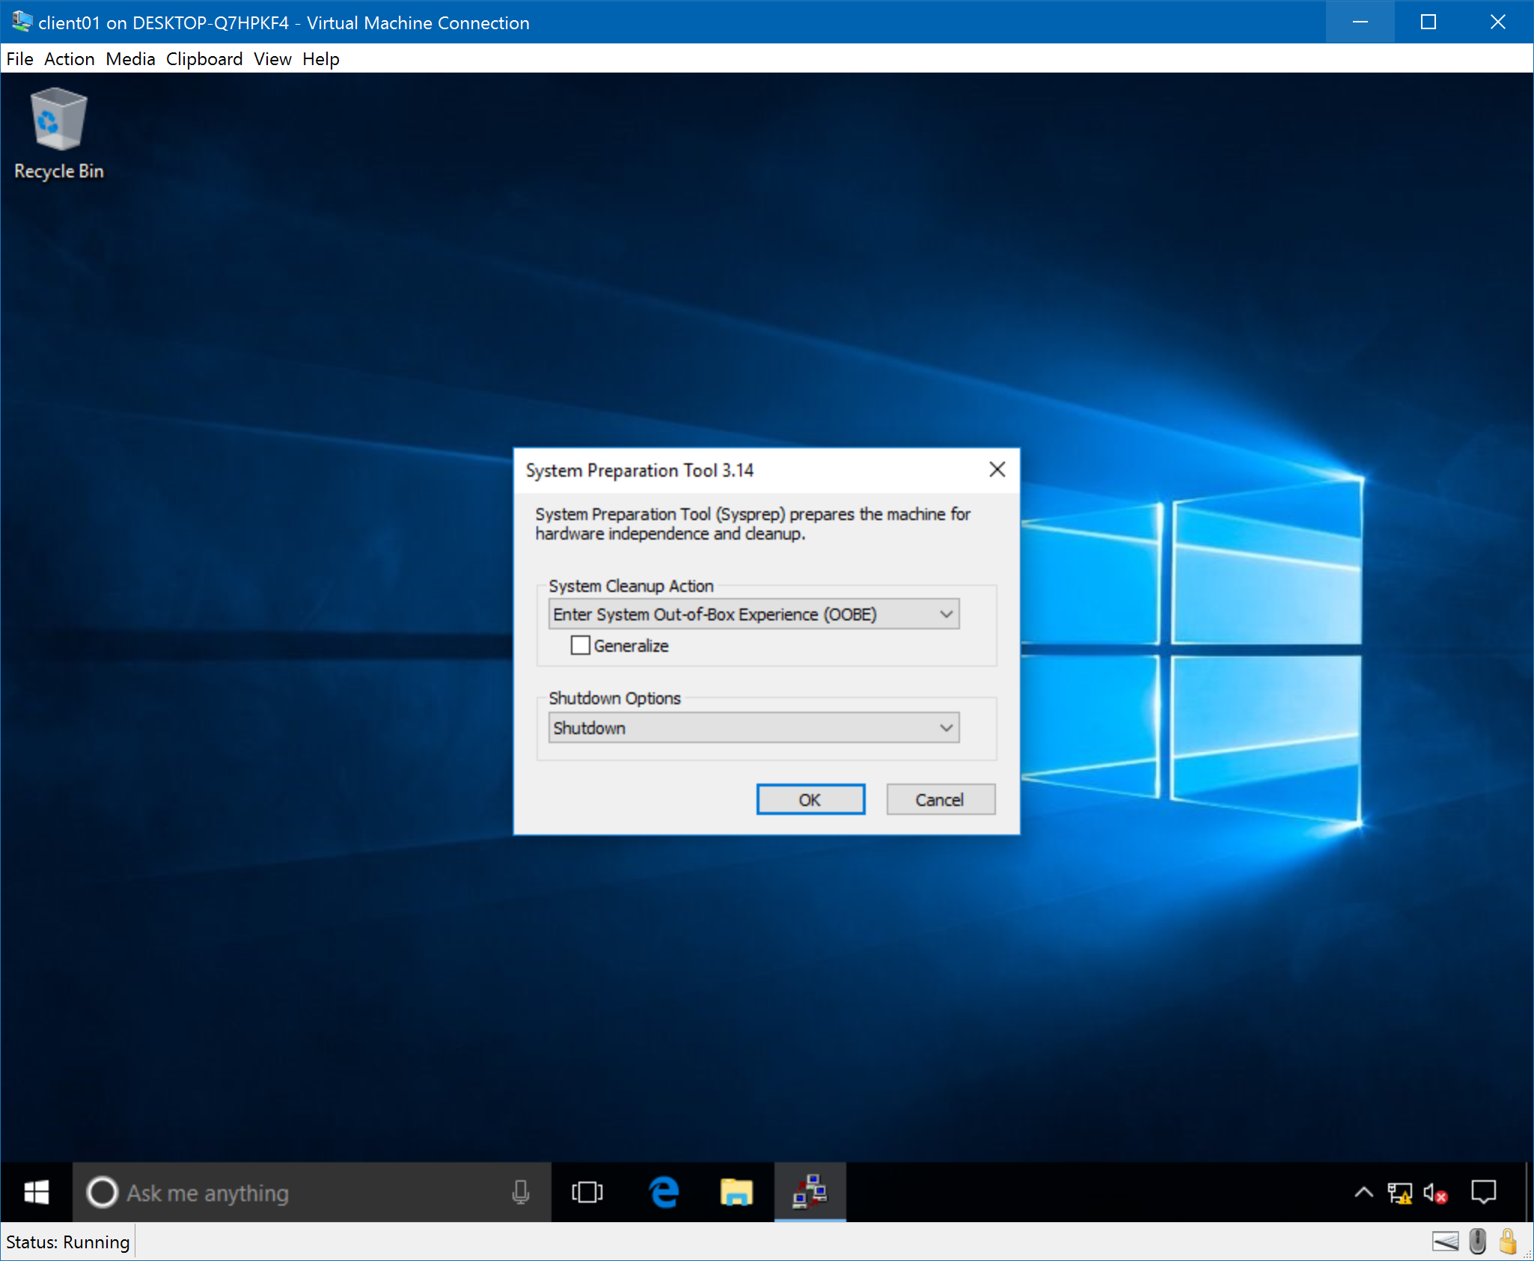Click the 'Status: Running' status bar text
Screen dimensions: 1534x1261
[x=68, y=1242]
